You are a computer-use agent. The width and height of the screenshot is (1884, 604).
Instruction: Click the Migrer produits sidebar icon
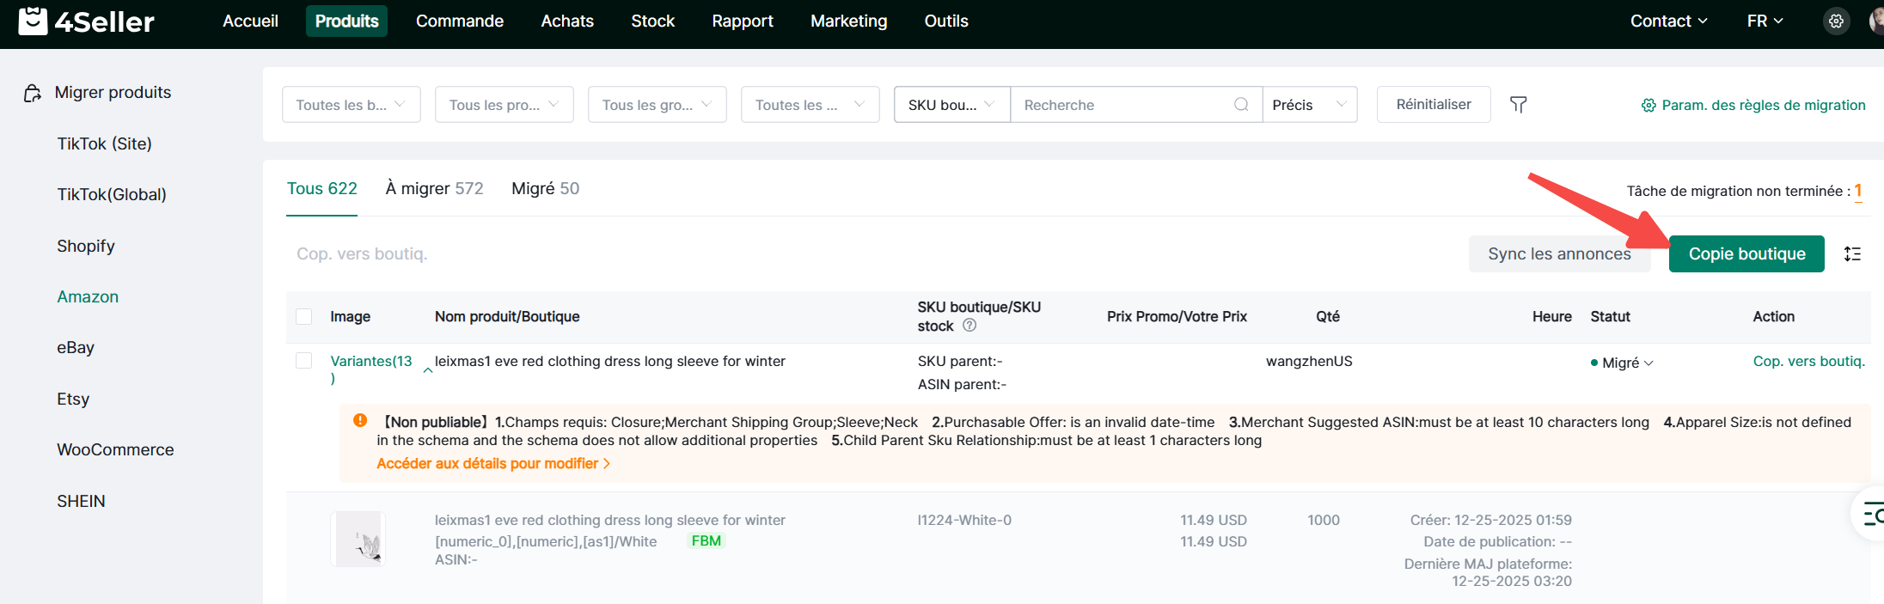(x=33, y=93)
